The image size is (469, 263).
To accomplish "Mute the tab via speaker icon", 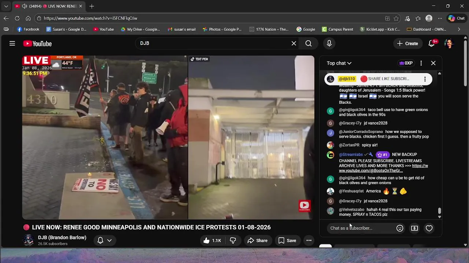I will pos(24,6).
